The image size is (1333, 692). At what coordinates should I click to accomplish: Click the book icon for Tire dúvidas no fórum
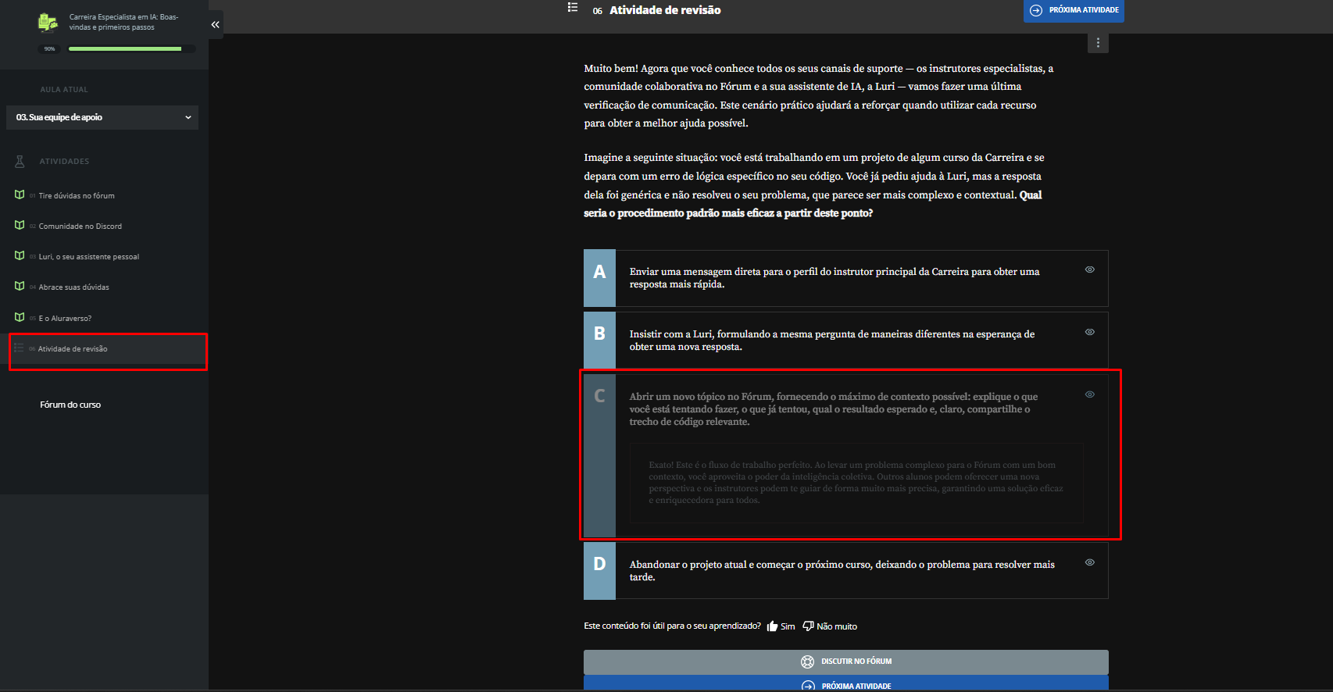coord(20,194)
